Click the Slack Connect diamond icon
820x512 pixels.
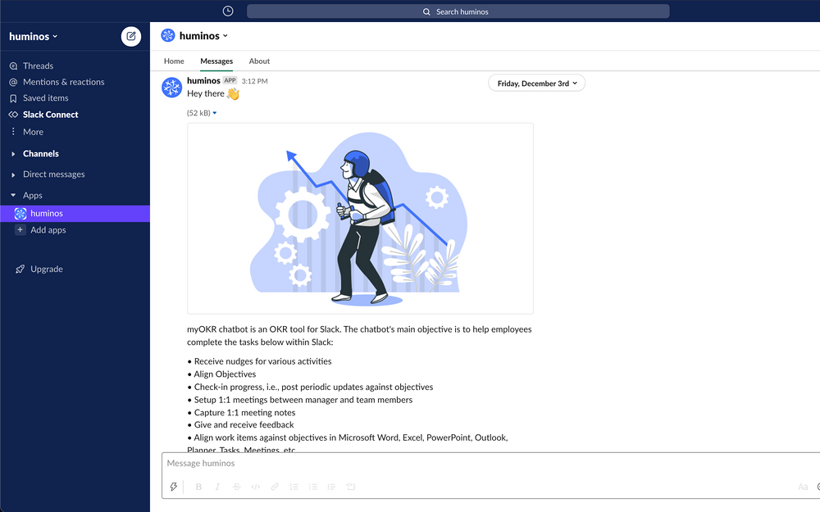click(14, 115)
